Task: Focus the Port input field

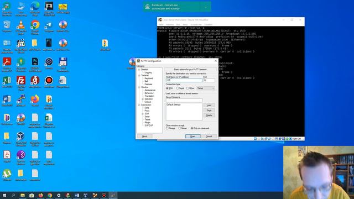Action: [209, 80]
